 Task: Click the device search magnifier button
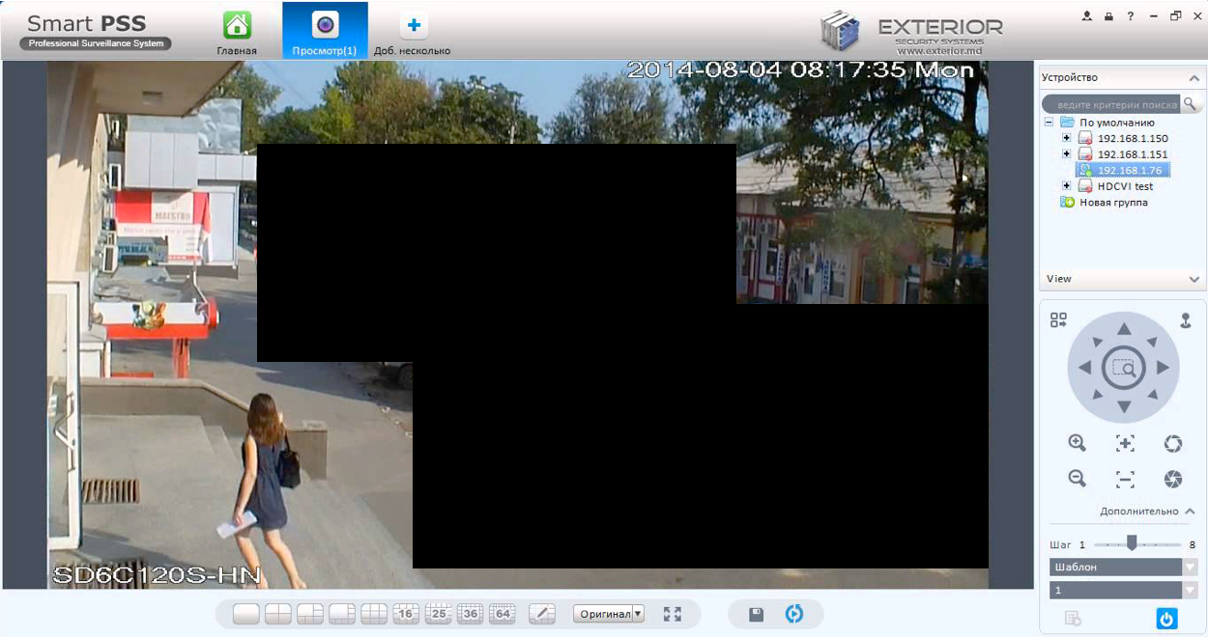1191,104
